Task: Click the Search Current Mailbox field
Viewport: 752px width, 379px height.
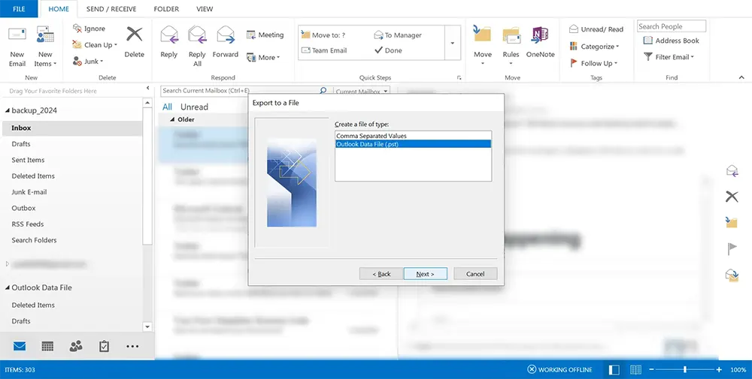Action: 240,91
